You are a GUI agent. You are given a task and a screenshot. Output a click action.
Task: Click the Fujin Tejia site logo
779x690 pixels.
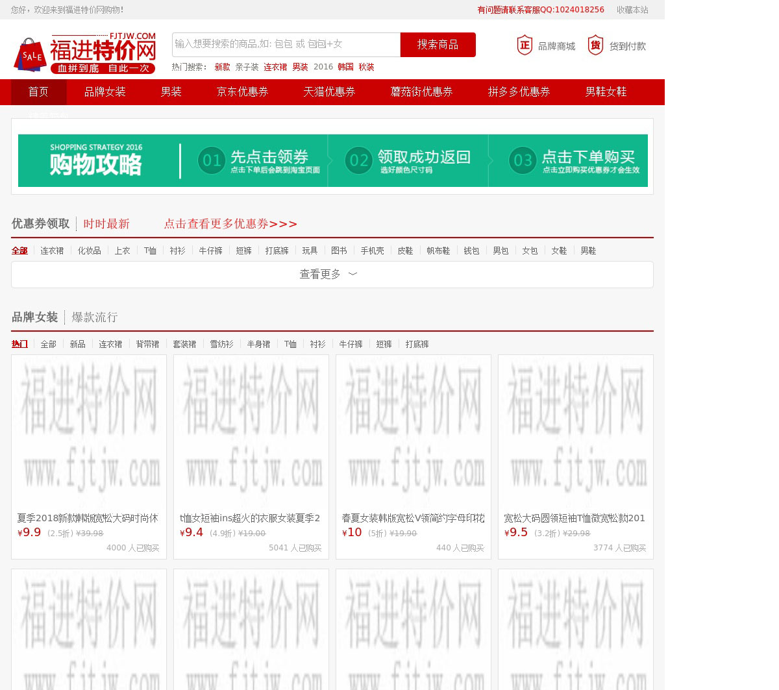point(84,53)
